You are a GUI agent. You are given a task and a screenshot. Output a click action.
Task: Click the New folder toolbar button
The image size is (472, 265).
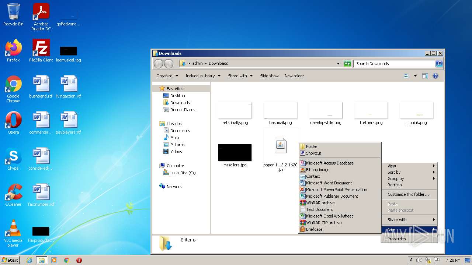[x=294, y=76]
